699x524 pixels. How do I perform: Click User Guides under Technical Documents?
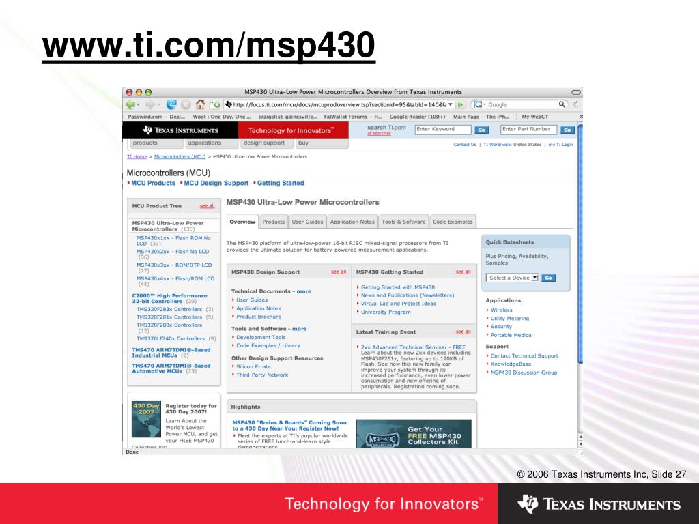pyautogui.click(x=252, y=300)
